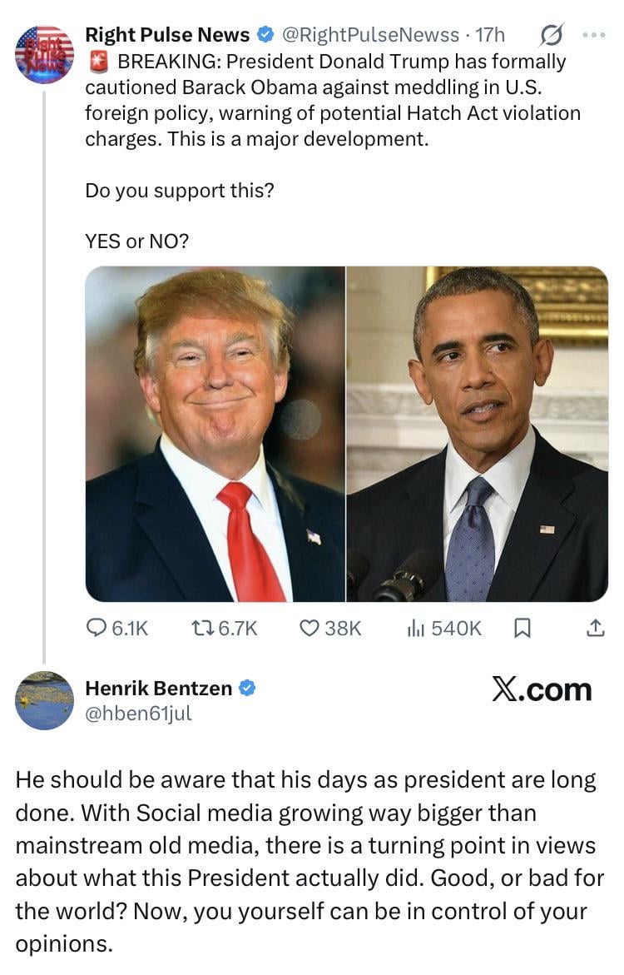The image size is (624, 975).
Task: Open the @RightPulseNewss handle link
Action: pos(371,35)
